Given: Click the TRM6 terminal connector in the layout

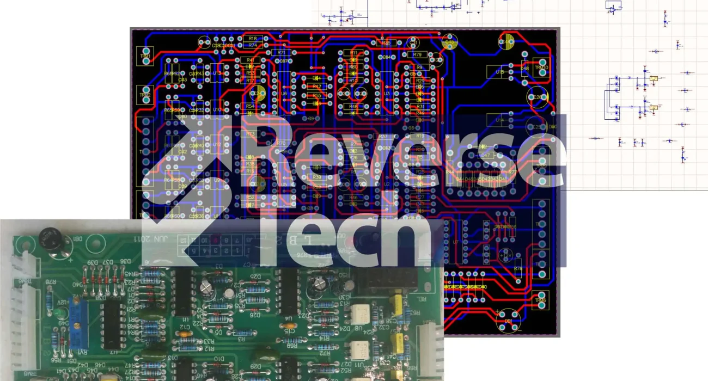Looking at the screenshot, I should coord(540,300).
